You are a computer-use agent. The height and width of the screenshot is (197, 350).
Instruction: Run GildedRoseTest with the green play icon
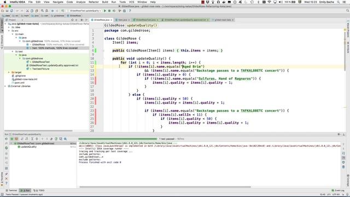tap(105, 11)
